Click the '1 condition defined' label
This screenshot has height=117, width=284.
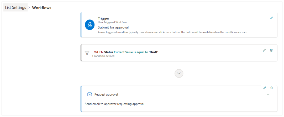103,56
